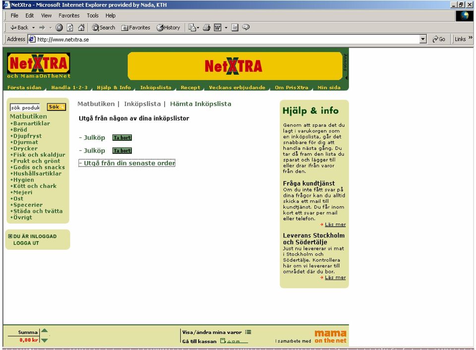476x350 pixels.
Task: Click the Back arrow toolbar button
Action: [x=19, y=28]
